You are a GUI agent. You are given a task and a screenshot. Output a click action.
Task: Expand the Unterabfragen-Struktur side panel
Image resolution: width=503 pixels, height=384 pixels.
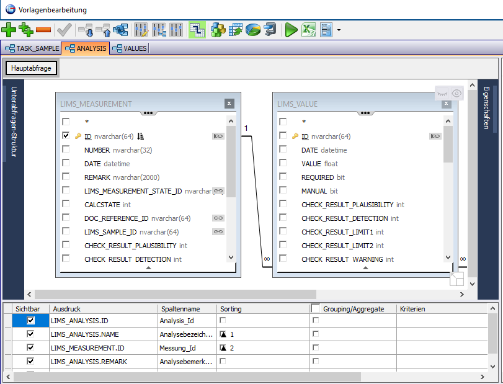tap(12, 122)
